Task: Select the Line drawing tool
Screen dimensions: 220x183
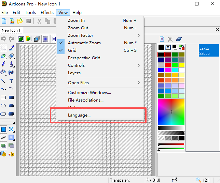Action: (x=3, y=81)
